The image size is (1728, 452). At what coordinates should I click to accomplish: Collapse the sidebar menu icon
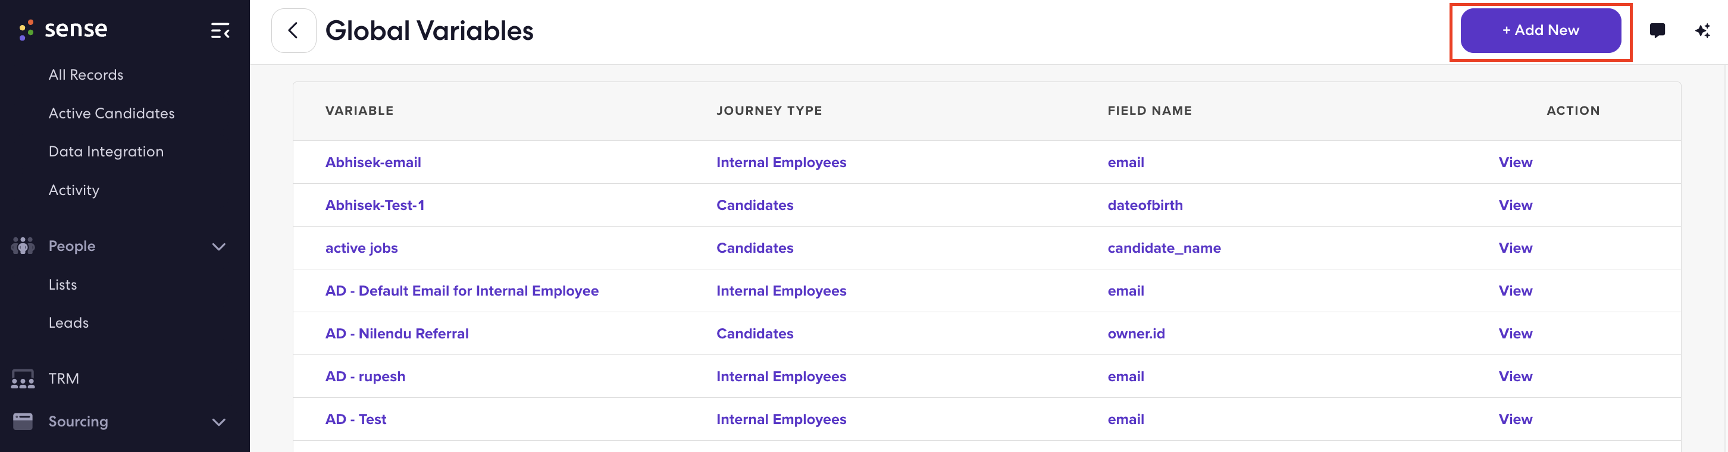tap(220, 31)
